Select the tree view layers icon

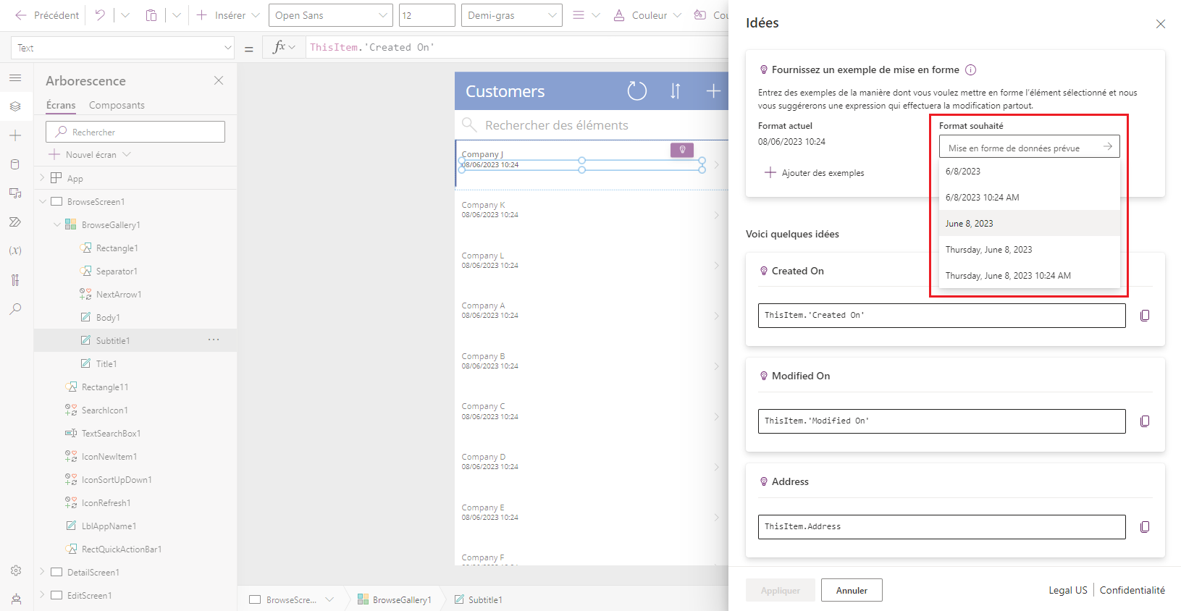tap(15, 106)
